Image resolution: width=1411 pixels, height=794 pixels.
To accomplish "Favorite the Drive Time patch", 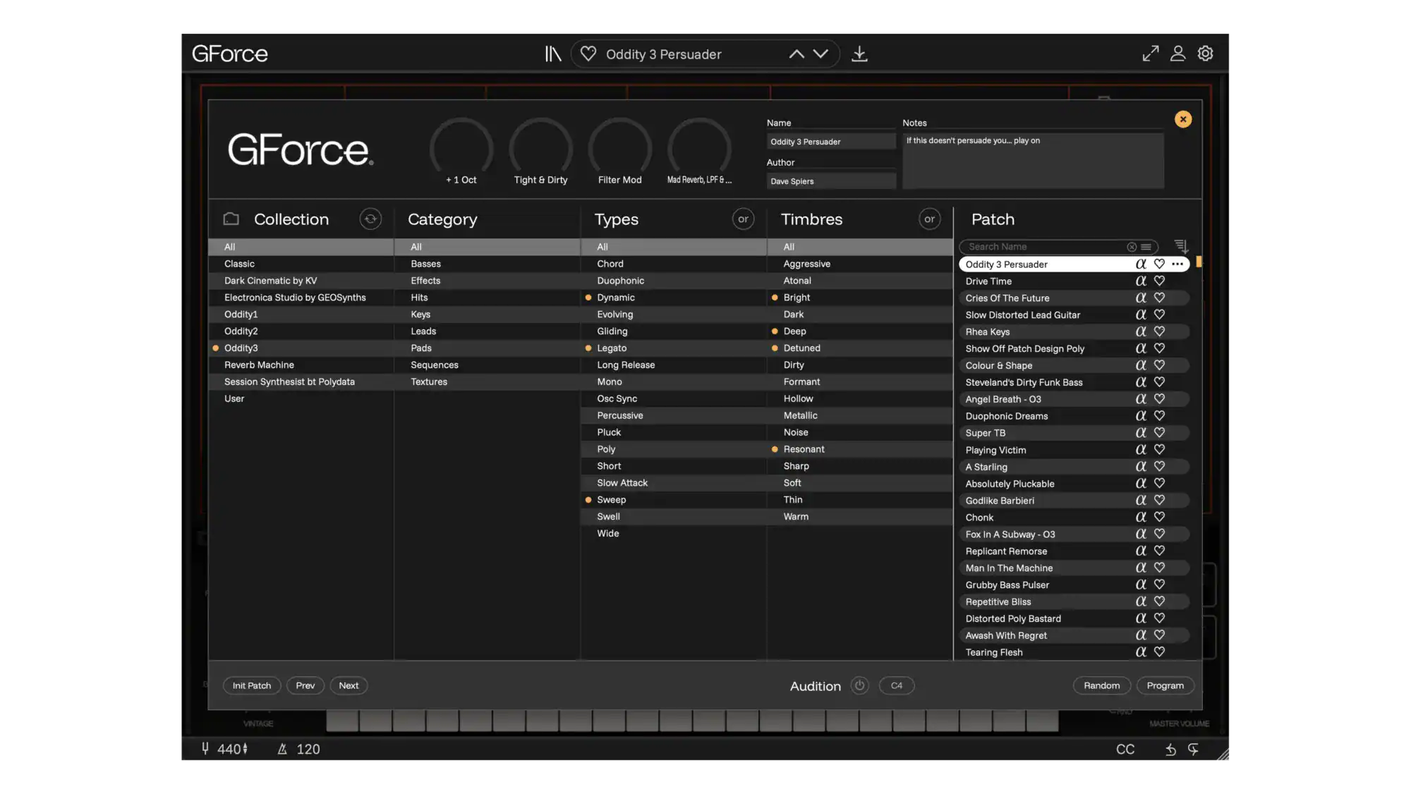I will [x=1159, y=281].
